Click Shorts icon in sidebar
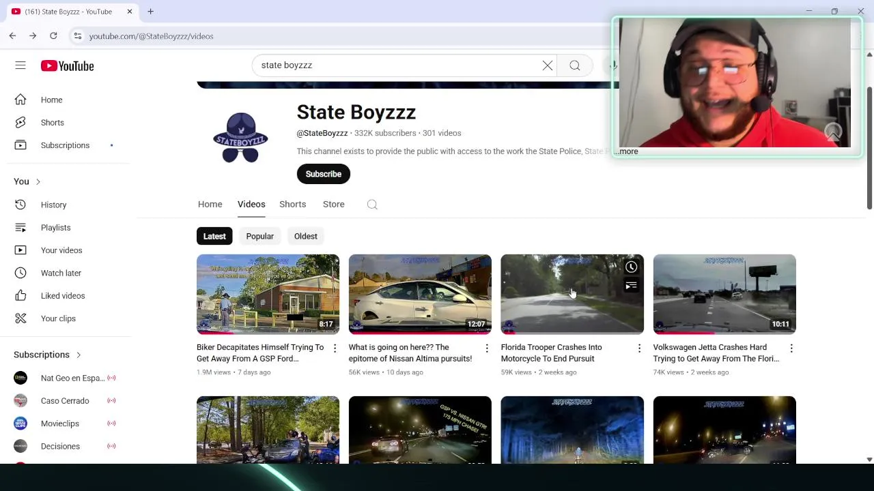This screenshot has height=491, width=874. [x=20, y=123]
